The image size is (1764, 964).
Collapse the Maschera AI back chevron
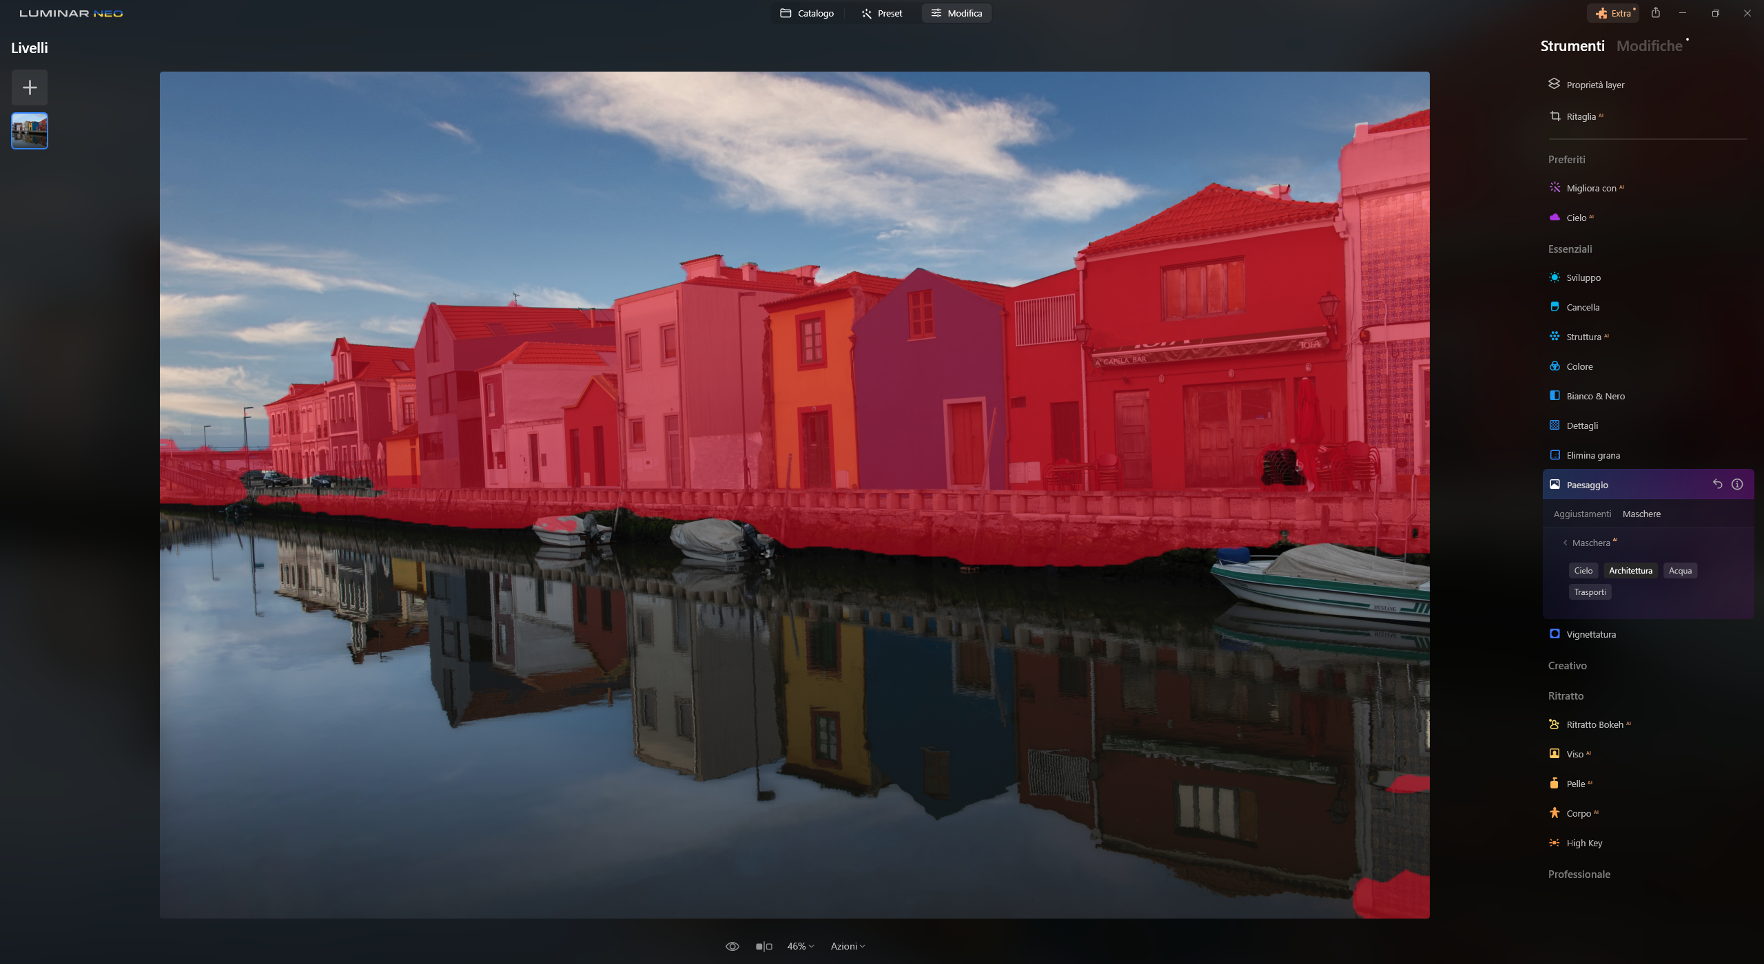(1565, 543)
